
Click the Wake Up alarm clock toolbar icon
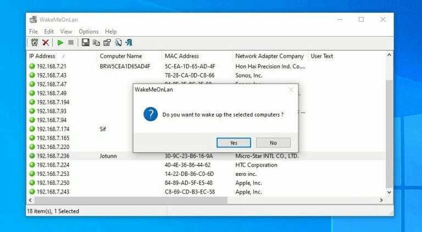tap(34, 42)
